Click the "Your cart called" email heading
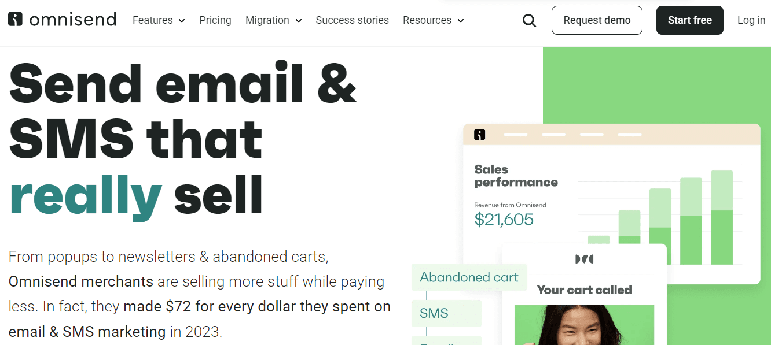This screenshot has height=345, width=771. (584, 290)
